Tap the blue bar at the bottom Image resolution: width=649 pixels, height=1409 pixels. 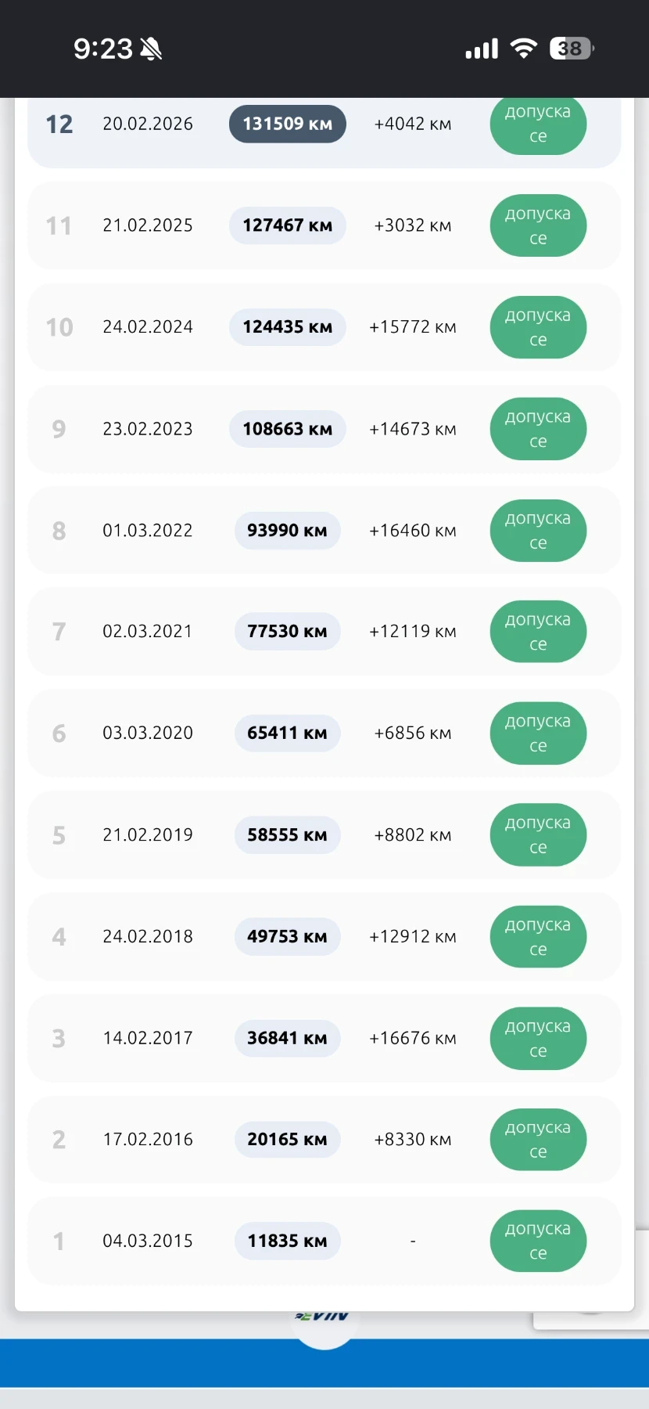coord(324,1363)
